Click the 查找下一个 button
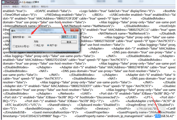 (69, 37)
